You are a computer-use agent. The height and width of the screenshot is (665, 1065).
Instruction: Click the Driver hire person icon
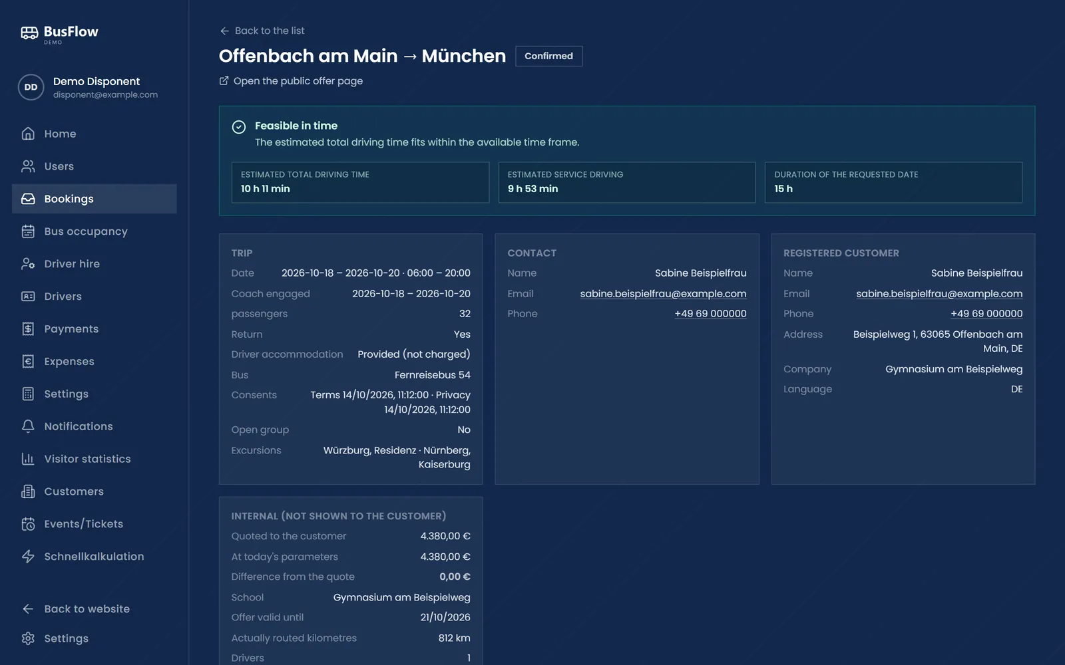[x=28, y=264]
